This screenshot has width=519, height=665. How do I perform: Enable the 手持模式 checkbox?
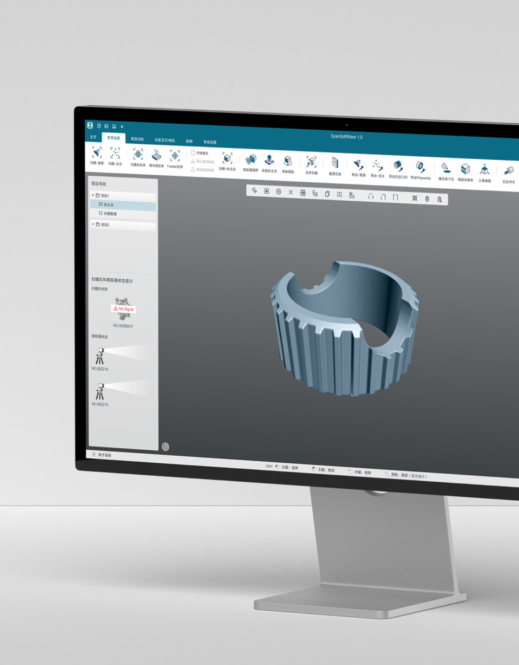[193, 153]
